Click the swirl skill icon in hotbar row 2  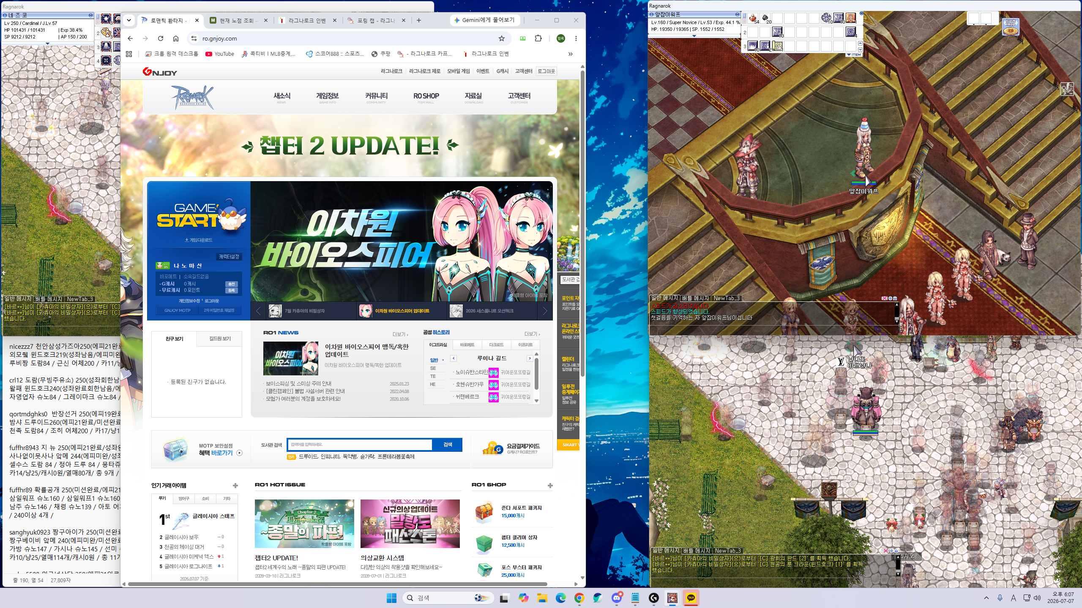pyautogui.click(x=850, y=32)
